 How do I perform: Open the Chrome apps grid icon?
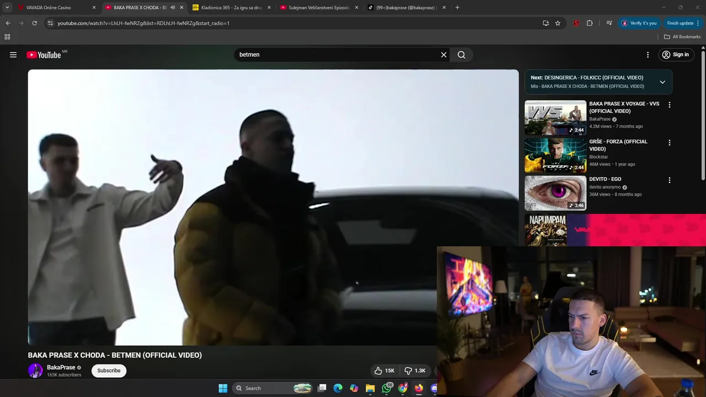[7, 37]
